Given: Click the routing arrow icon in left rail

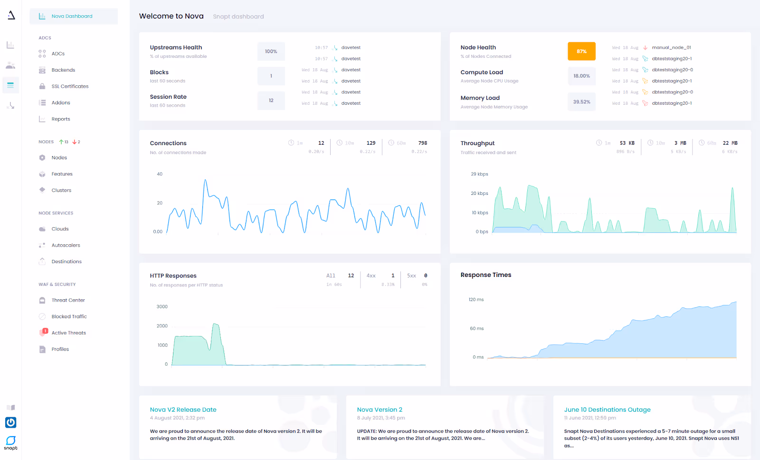Looking at the screenshot, I should pyautogui.click(x=10, y=105).
